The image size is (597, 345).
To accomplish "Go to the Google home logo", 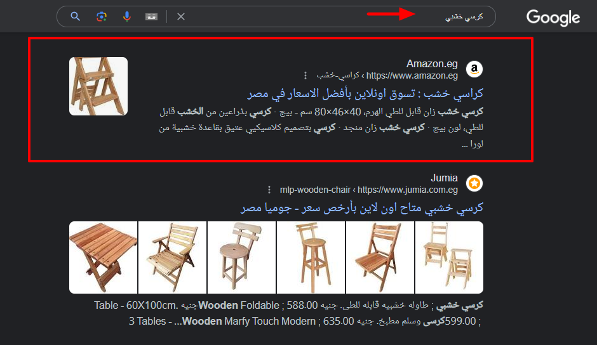I will tap(553, 18).
